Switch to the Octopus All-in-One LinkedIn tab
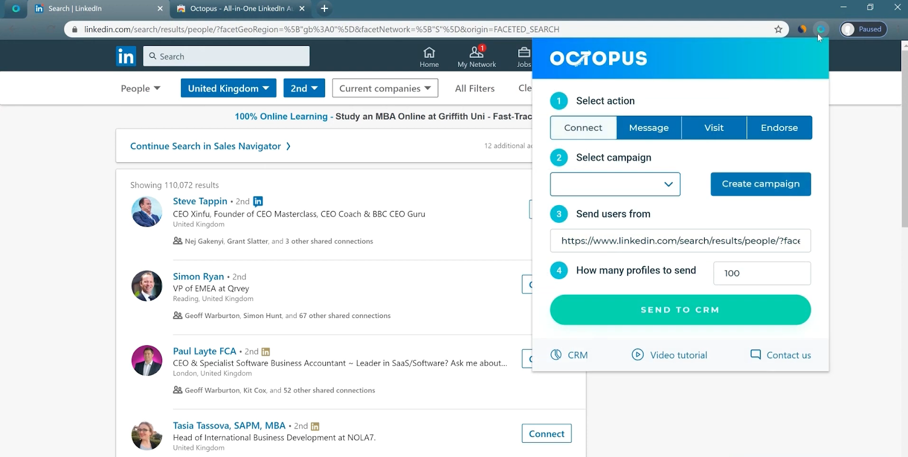This screenshot has height=457, width=908. pos(241,9)
